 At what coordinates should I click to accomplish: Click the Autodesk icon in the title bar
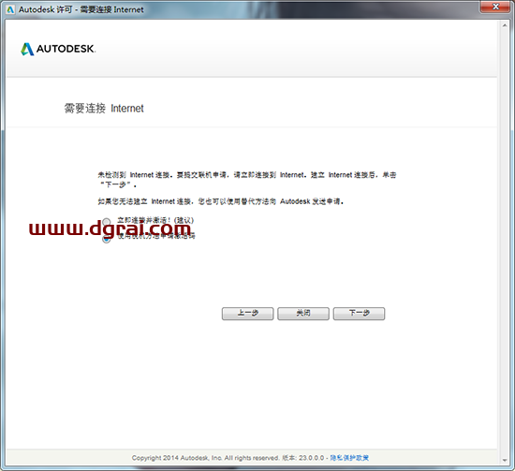point(10,9)
